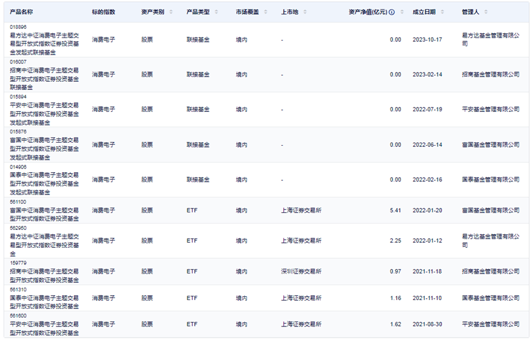
Task: Click net asset value 2.25
Action: (395, 241)
